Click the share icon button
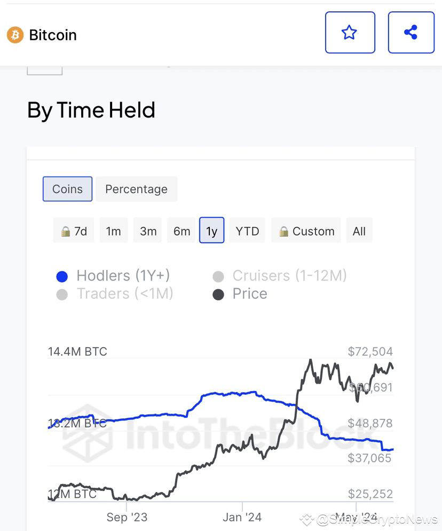The image size is (442, 531). 411,33
